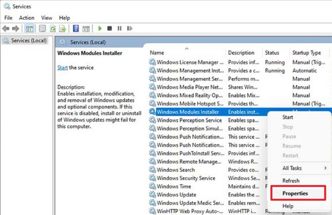Click gear icon beside WinHTTP Web Proxy
This screenshot has height=215, width=332.
point(152,211)
